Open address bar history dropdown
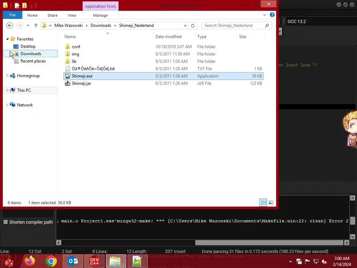Screen dimensions: 357x268 [x=185, y=25]
